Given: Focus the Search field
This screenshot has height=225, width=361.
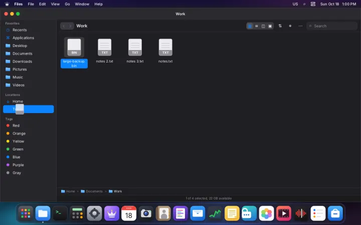Looking at the screenshot, I should [332, 26].
